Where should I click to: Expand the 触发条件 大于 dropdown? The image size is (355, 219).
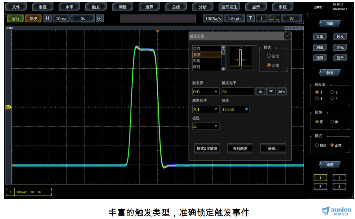click(206, 109)
